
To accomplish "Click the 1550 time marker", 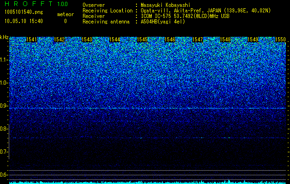I will click(x=281, y=40).
